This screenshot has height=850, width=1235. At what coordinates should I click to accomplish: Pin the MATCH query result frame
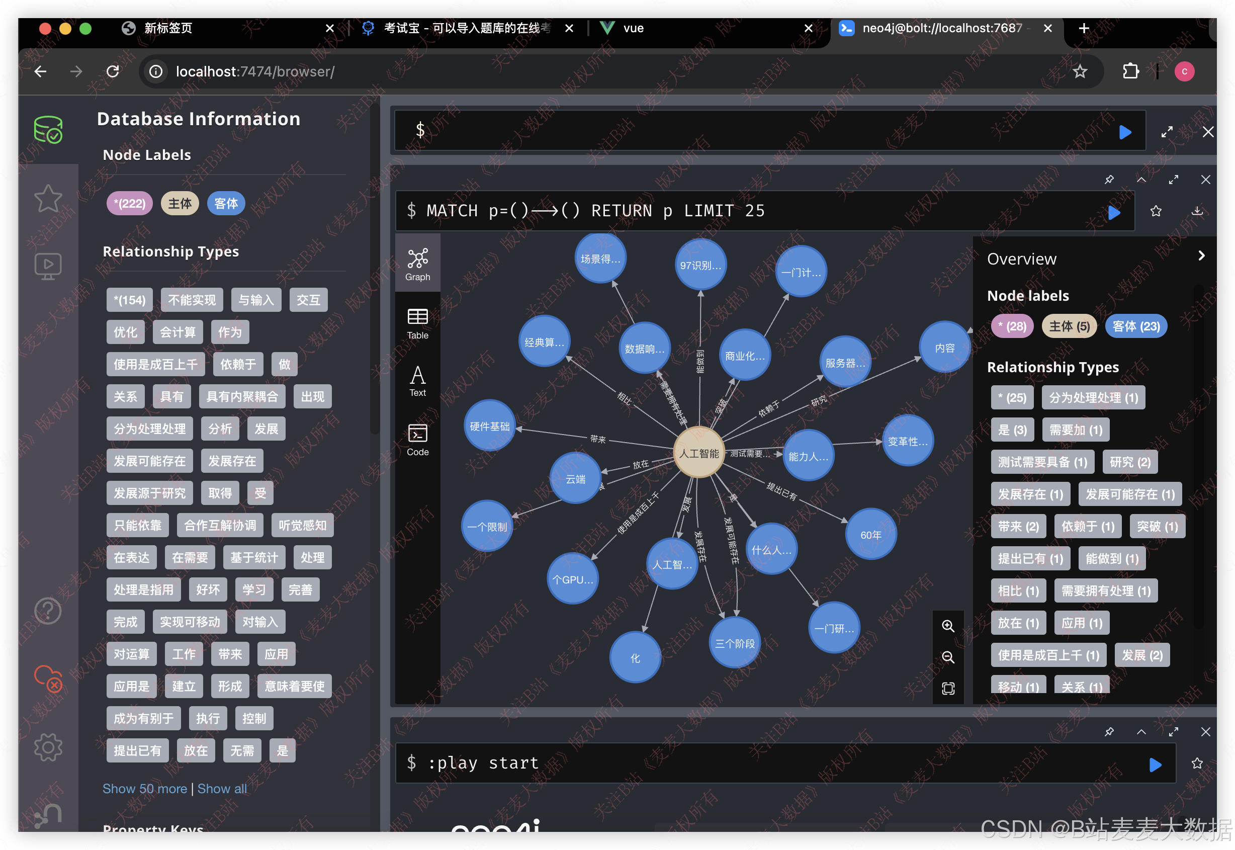pyautogui.click(x=1109, y=180)
